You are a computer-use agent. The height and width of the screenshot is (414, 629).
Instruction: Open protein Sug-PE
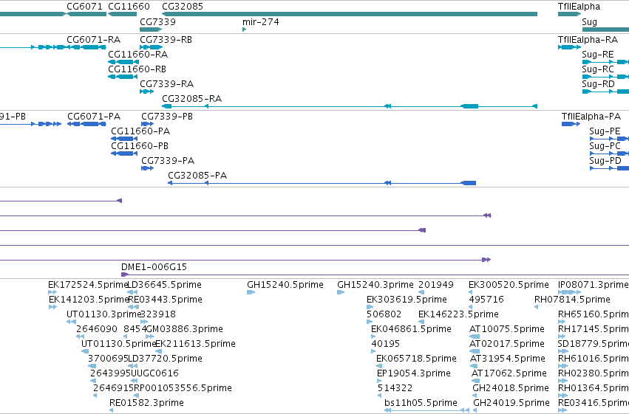point(605,131)
